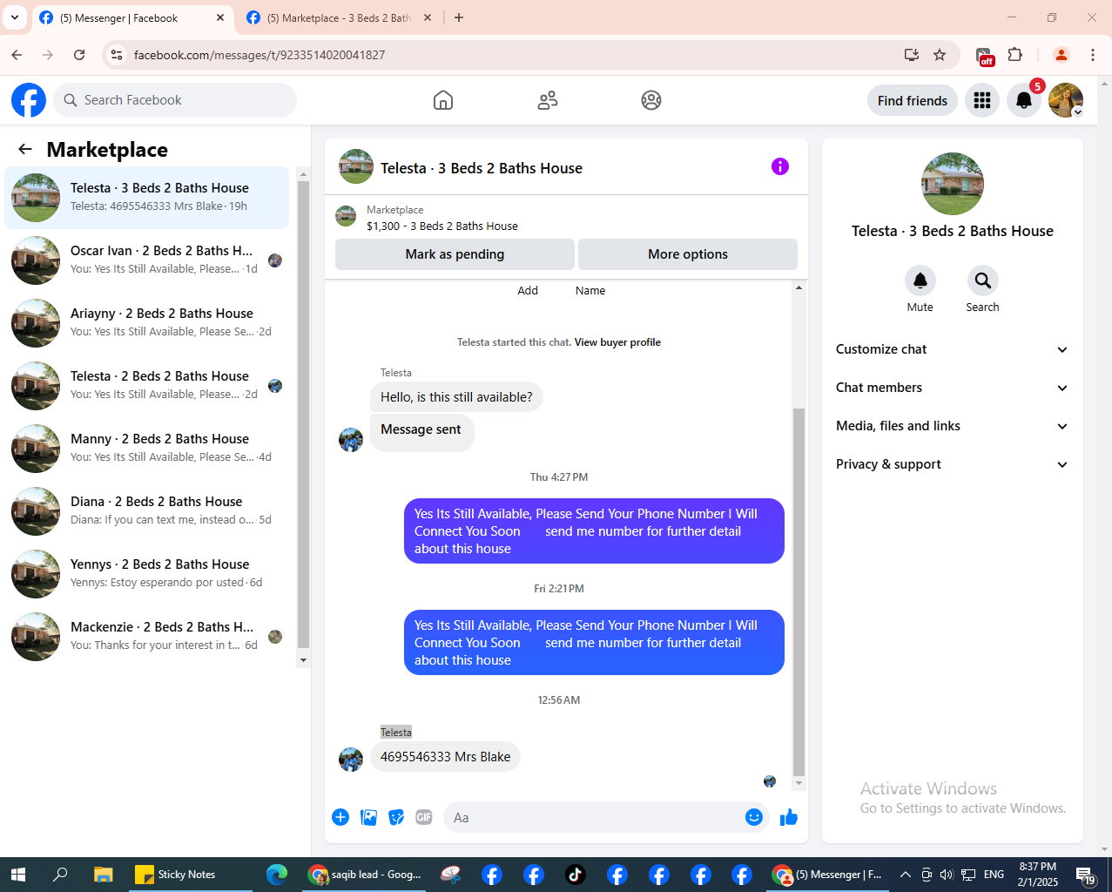Open Telesta 2 Beds 2 Baths conversation
The height and width of the screenshot is (892, 1112).
click(x=147, y=386)
